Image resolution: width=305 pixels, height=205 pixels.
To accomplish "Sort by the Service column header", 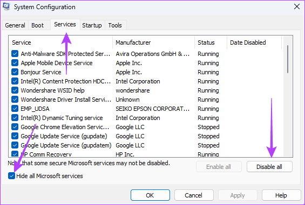I will pos(60,43).
